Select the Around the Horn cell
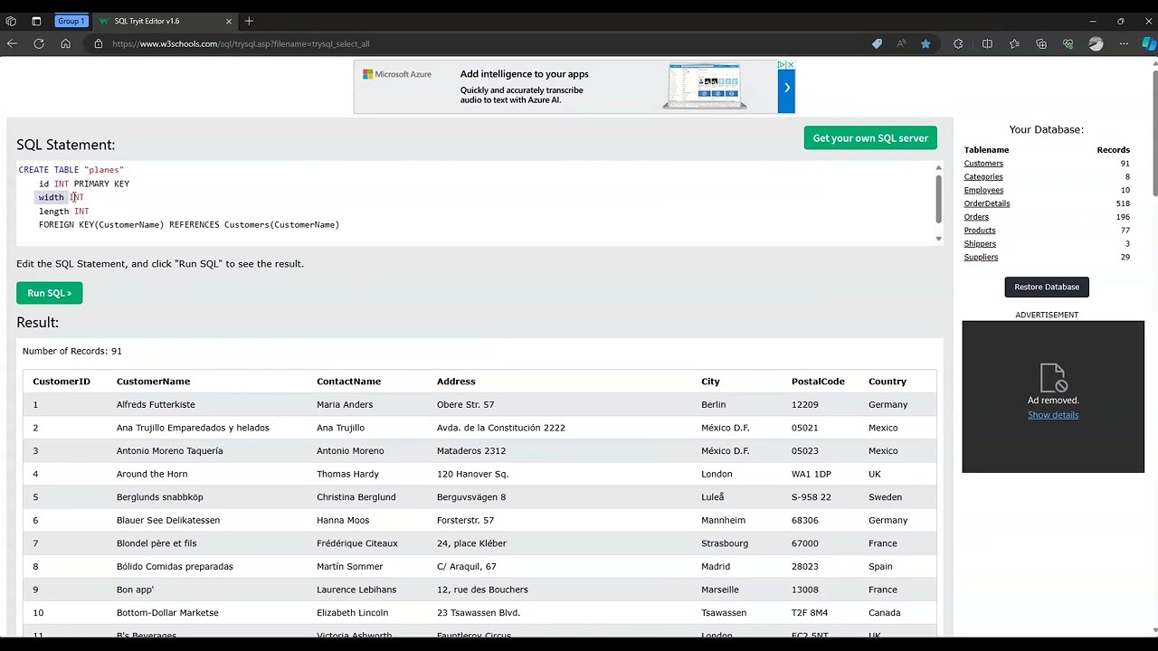The width and height of the screenshot is (1158, 651). coord(152,474)
